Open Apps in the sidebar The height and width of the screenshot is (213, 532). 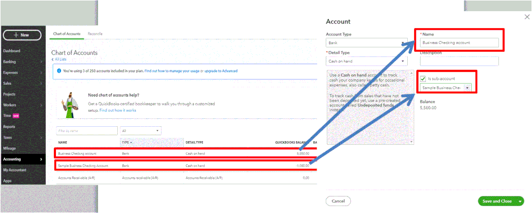(x=7, y=181)
